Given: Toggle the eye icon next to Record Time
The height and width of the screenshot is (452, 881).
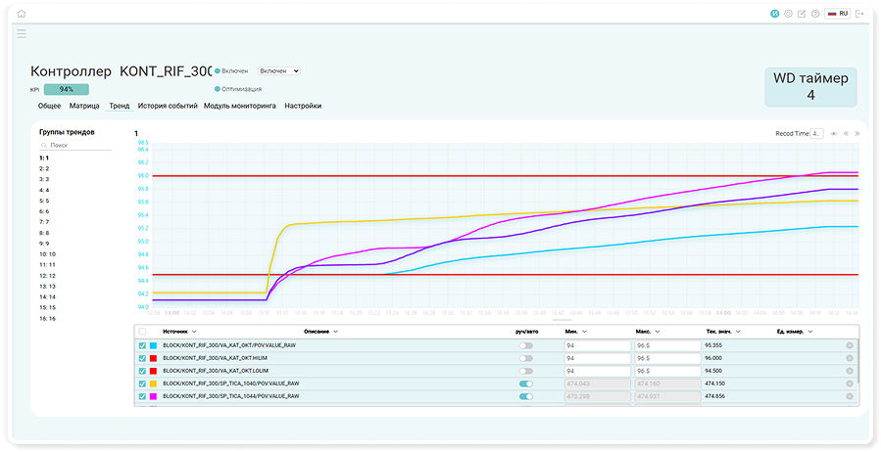Looking at the screenshot, I should (834, 133).
